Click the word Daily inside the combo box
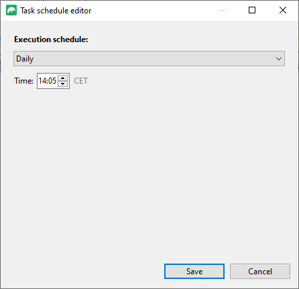Image resolution: width=299 pixels, height=289 pixels. 25,59
